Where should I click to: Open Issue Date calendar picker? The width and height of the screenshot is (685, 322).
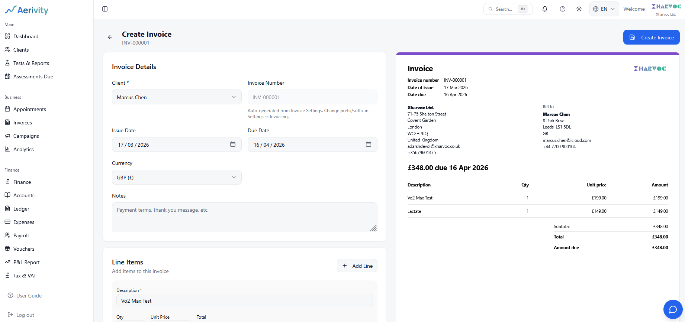(233, 144)
